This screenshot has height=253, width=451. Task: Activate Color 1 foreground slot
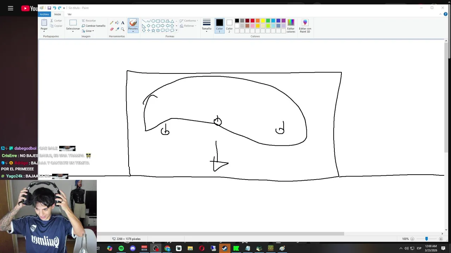(220, 26)
